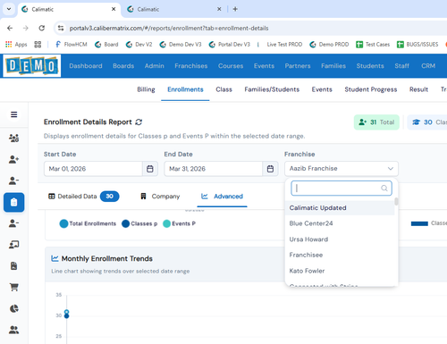The height and width of the screenshot is (344, 447).
Task: Toggle the Classes p legend series
Action: point(139,223)
